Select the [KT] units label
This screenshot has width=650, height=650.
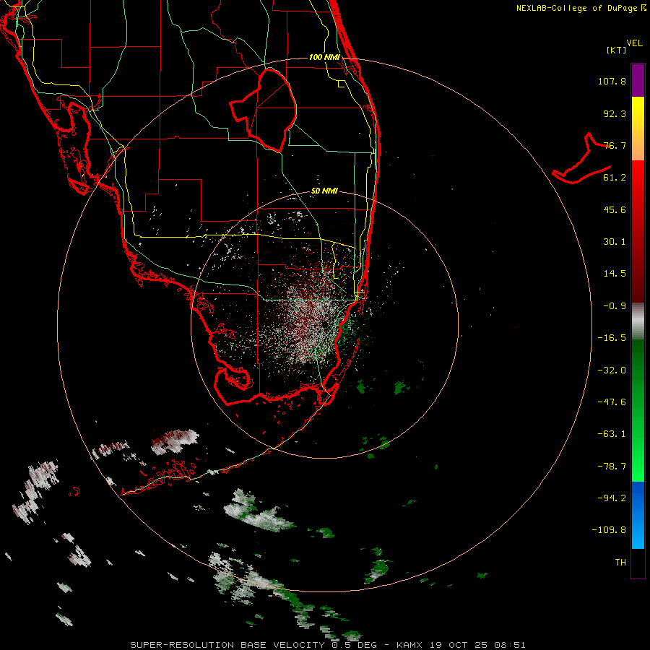[616, 50]
